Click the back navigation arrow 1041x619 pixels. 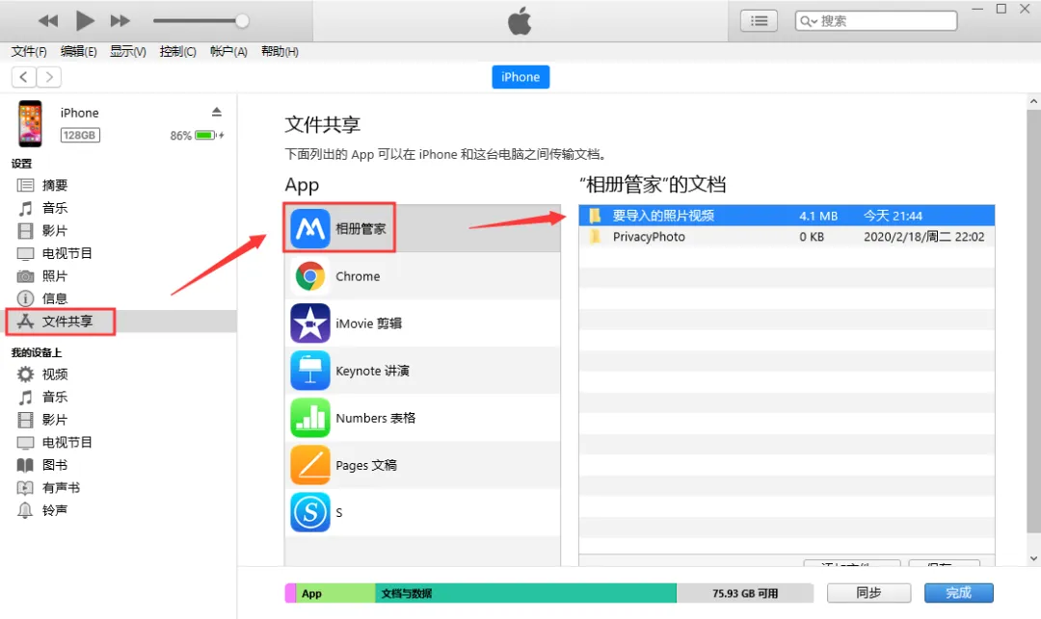coord(24,77)
